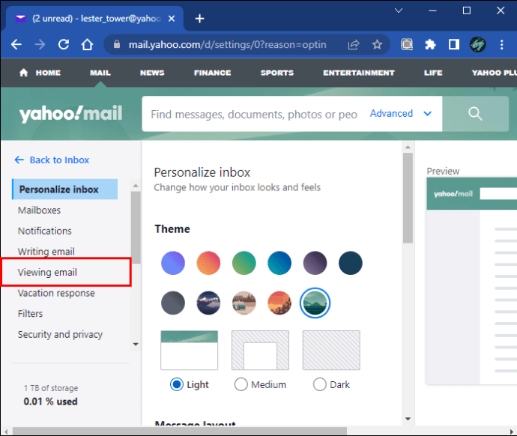Image resolution: width=517 pixels, height=436 pixels.
Task: Open Viewing email settings
Action: point(47,272)
